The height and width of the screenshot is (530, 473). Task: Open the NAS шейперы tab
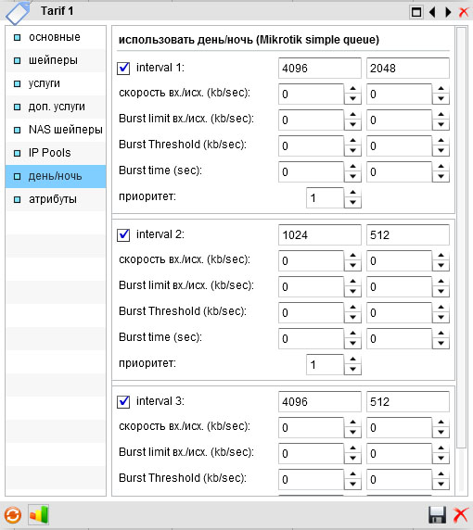coord(56,130)
